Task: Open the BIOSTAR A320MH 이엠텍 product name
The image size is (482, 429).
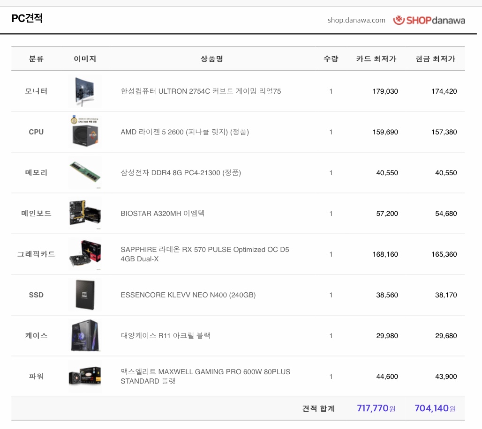Action: 162,214
